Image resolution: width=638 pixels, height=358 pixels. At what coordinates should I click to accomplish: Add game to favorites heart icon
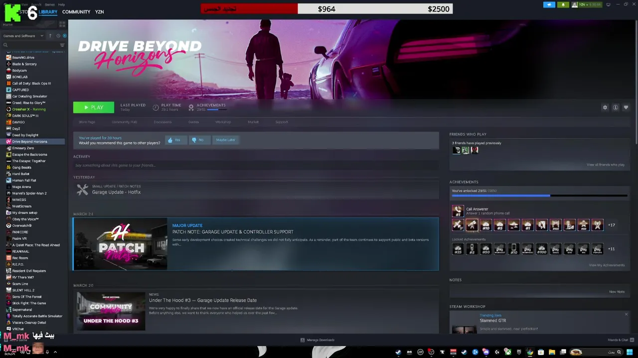coord(626,107)
